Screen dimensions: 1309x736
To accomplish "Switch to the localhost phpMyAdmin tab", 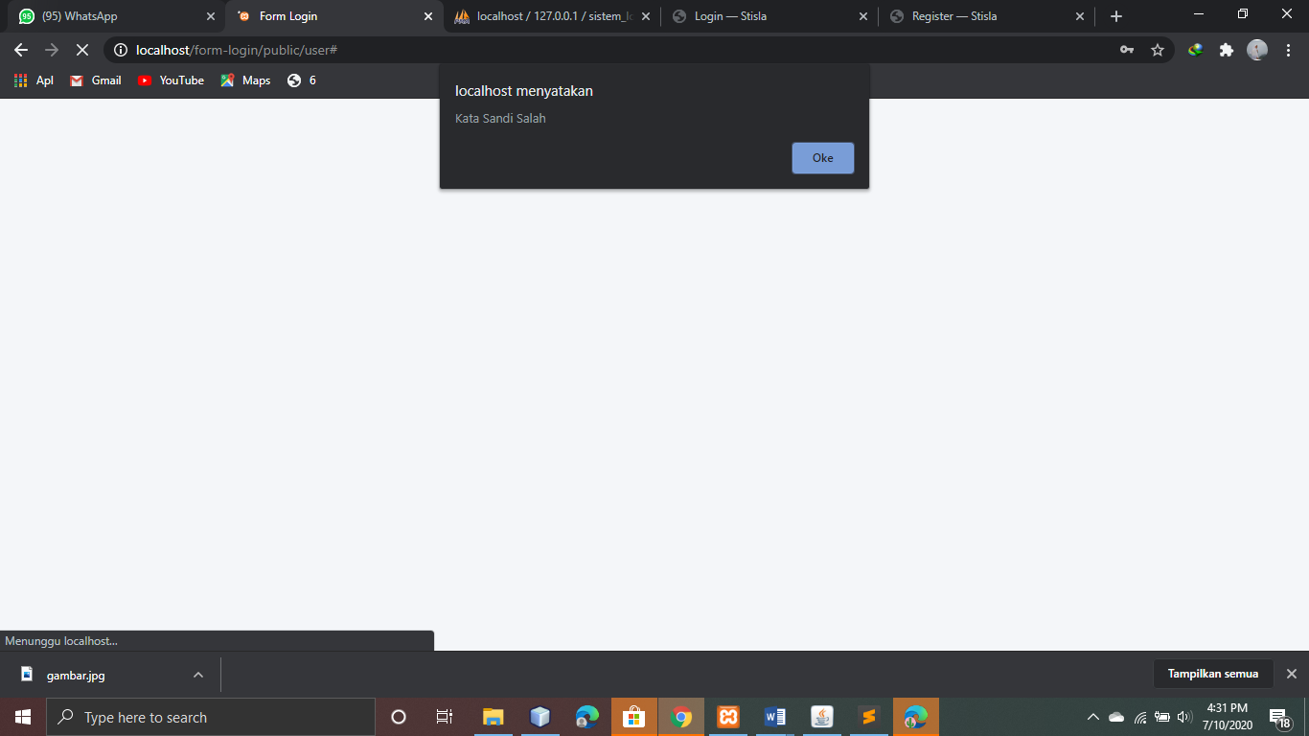I will coord(551,16).
